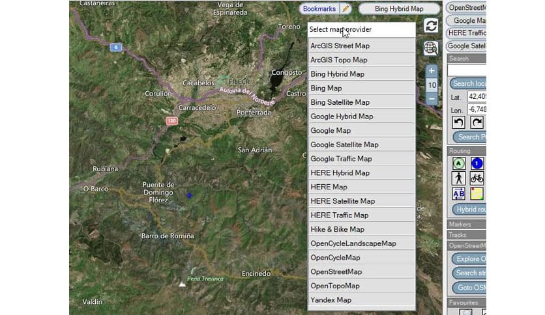This screenshot has width=545, height=315.
Task: Click the road 6 shield on map
Action: click(116, 47)
